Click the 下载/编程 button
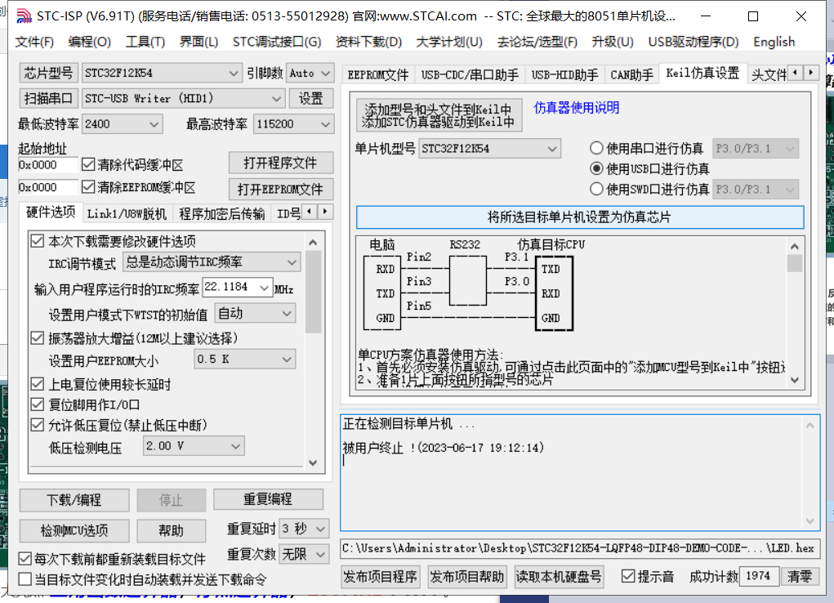Image resolution: width=834 pixels, height=603 pixels. [74, 499]
